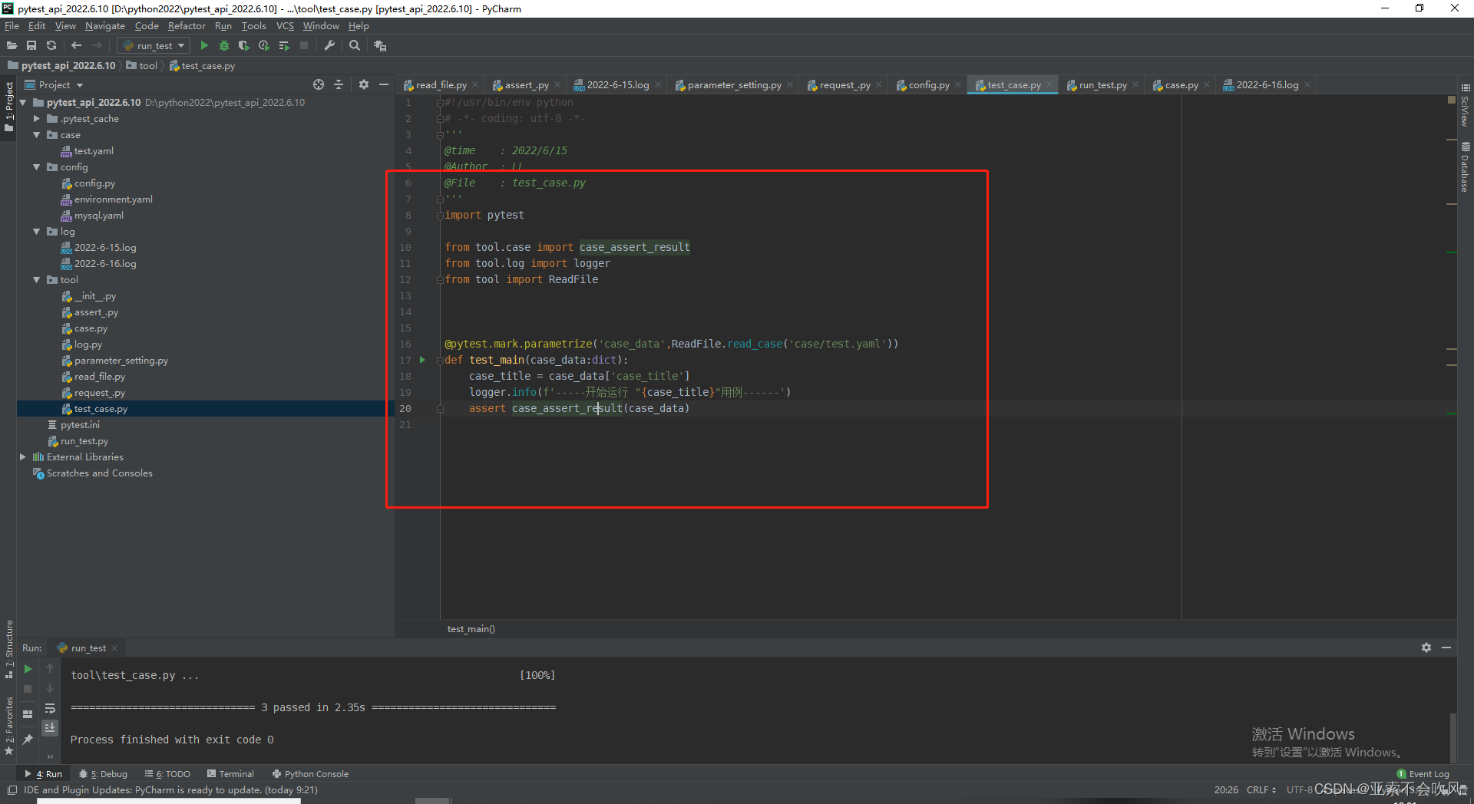Hide the Run panel with minus icon
The image size is (1474, 804).
(1446, 647)
